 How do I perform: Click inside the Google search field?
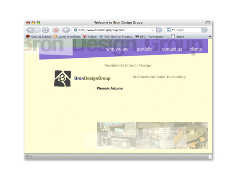pos(187,30)
